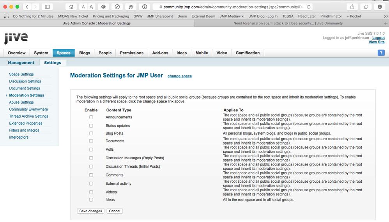Open Interceptors in sidebar

tap(19, 137)
